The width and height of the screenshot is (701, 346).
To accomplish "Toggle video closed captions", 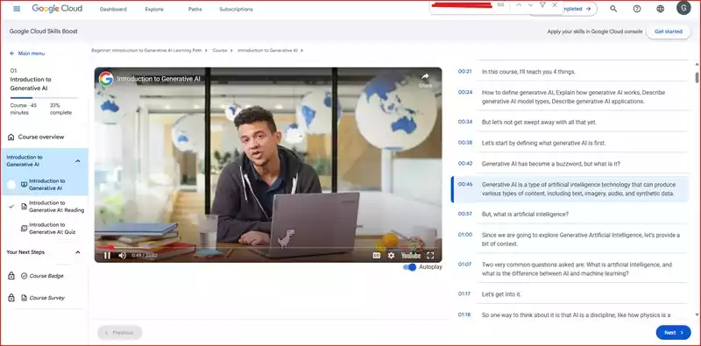I will [x=377, y=255].
